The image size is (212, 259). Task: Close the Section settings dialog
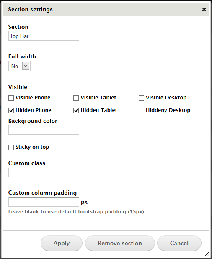coord(204,10)
